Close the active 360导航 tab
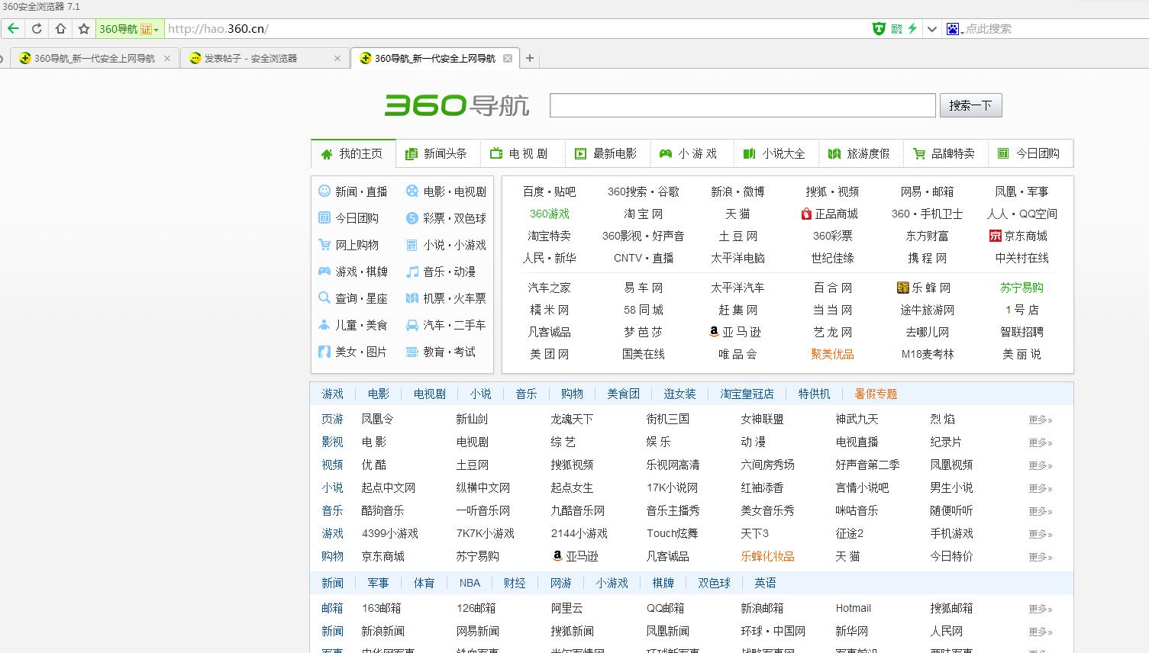1149x653 pixels. pos(508,58)
